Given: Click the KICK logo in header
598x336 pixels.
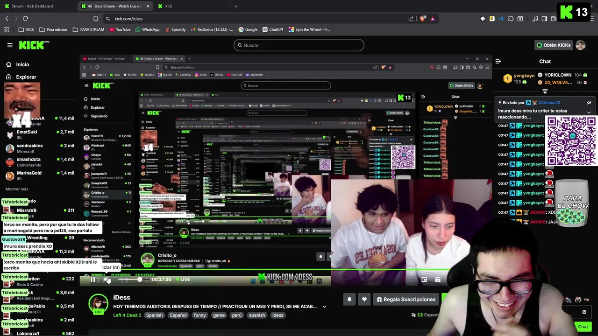Looking at the screenshot, I should [x=34, y=45].
